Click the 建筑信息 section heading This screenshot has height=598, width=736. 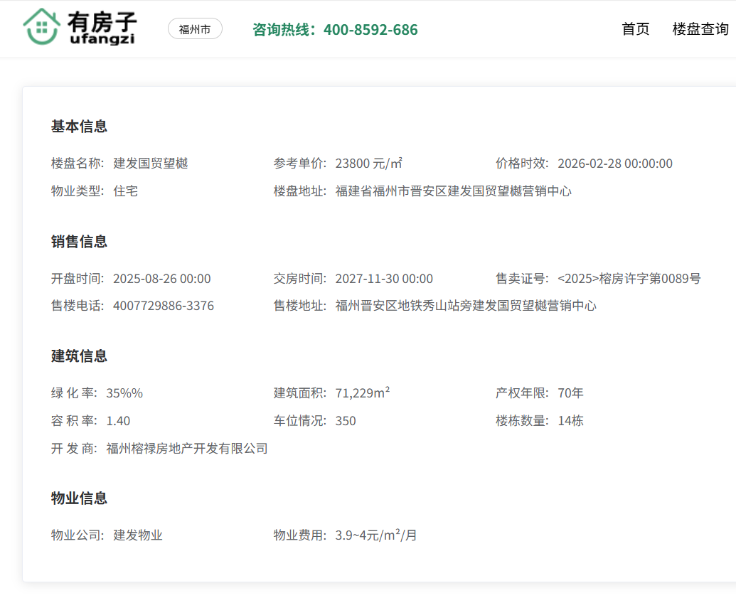coord(79,356)
